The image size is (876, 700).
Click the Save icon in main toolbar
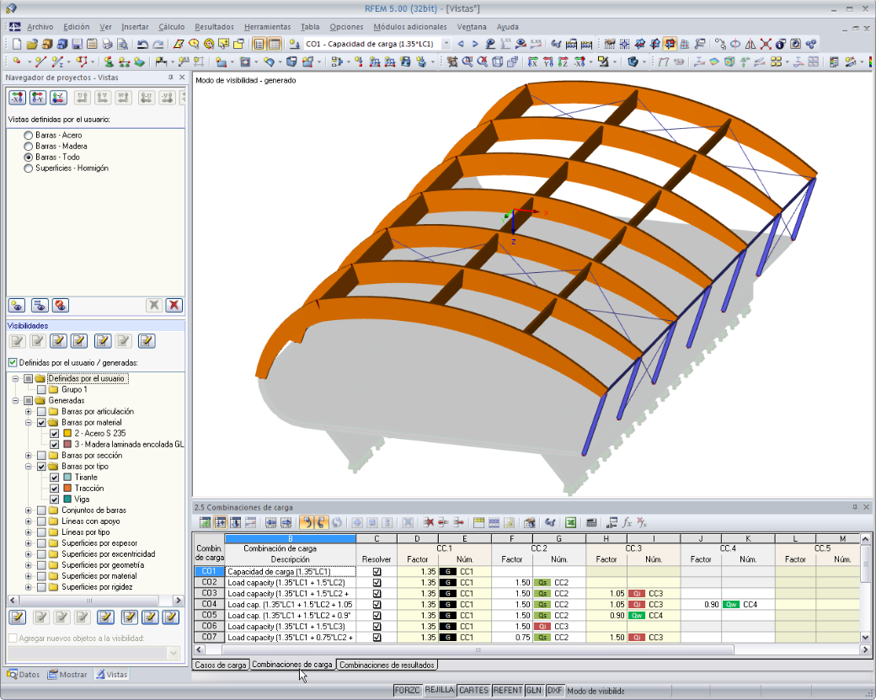(77, 44)
